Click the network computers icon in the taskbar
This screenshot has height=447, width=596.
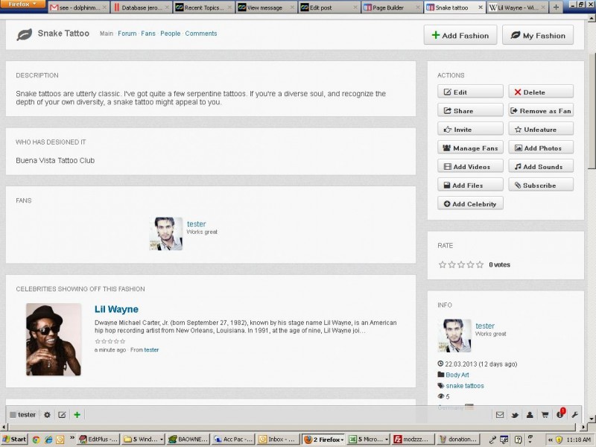pos(504,440)
